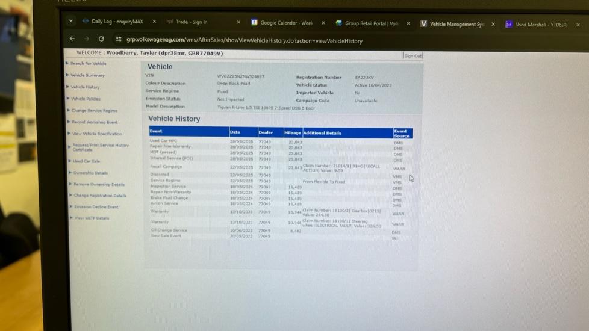Viewport: 589px width, 331px height.
Task: Select the Brake Fluid Change event row
Action: [281, 199]
